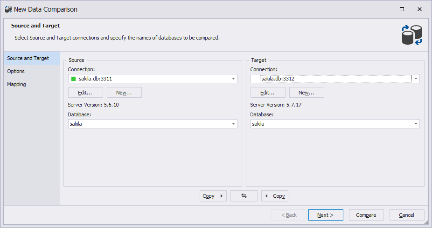432x228 pixels.
Task: Click the Next button
Action: click(x=326, y=215)
